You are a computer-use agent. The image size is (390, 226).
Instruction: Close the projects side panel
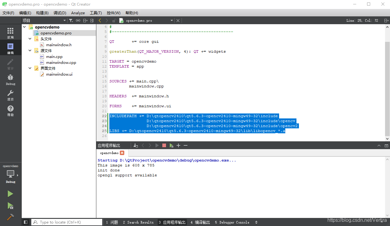[x=92, y=20]
